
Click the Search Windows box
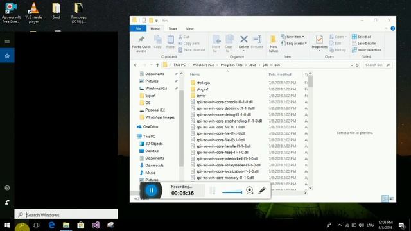(x=66, y=215)
